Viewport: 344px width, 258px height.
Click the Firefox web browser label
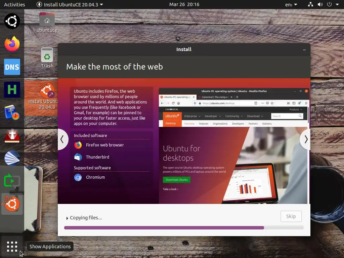[105, 145]
